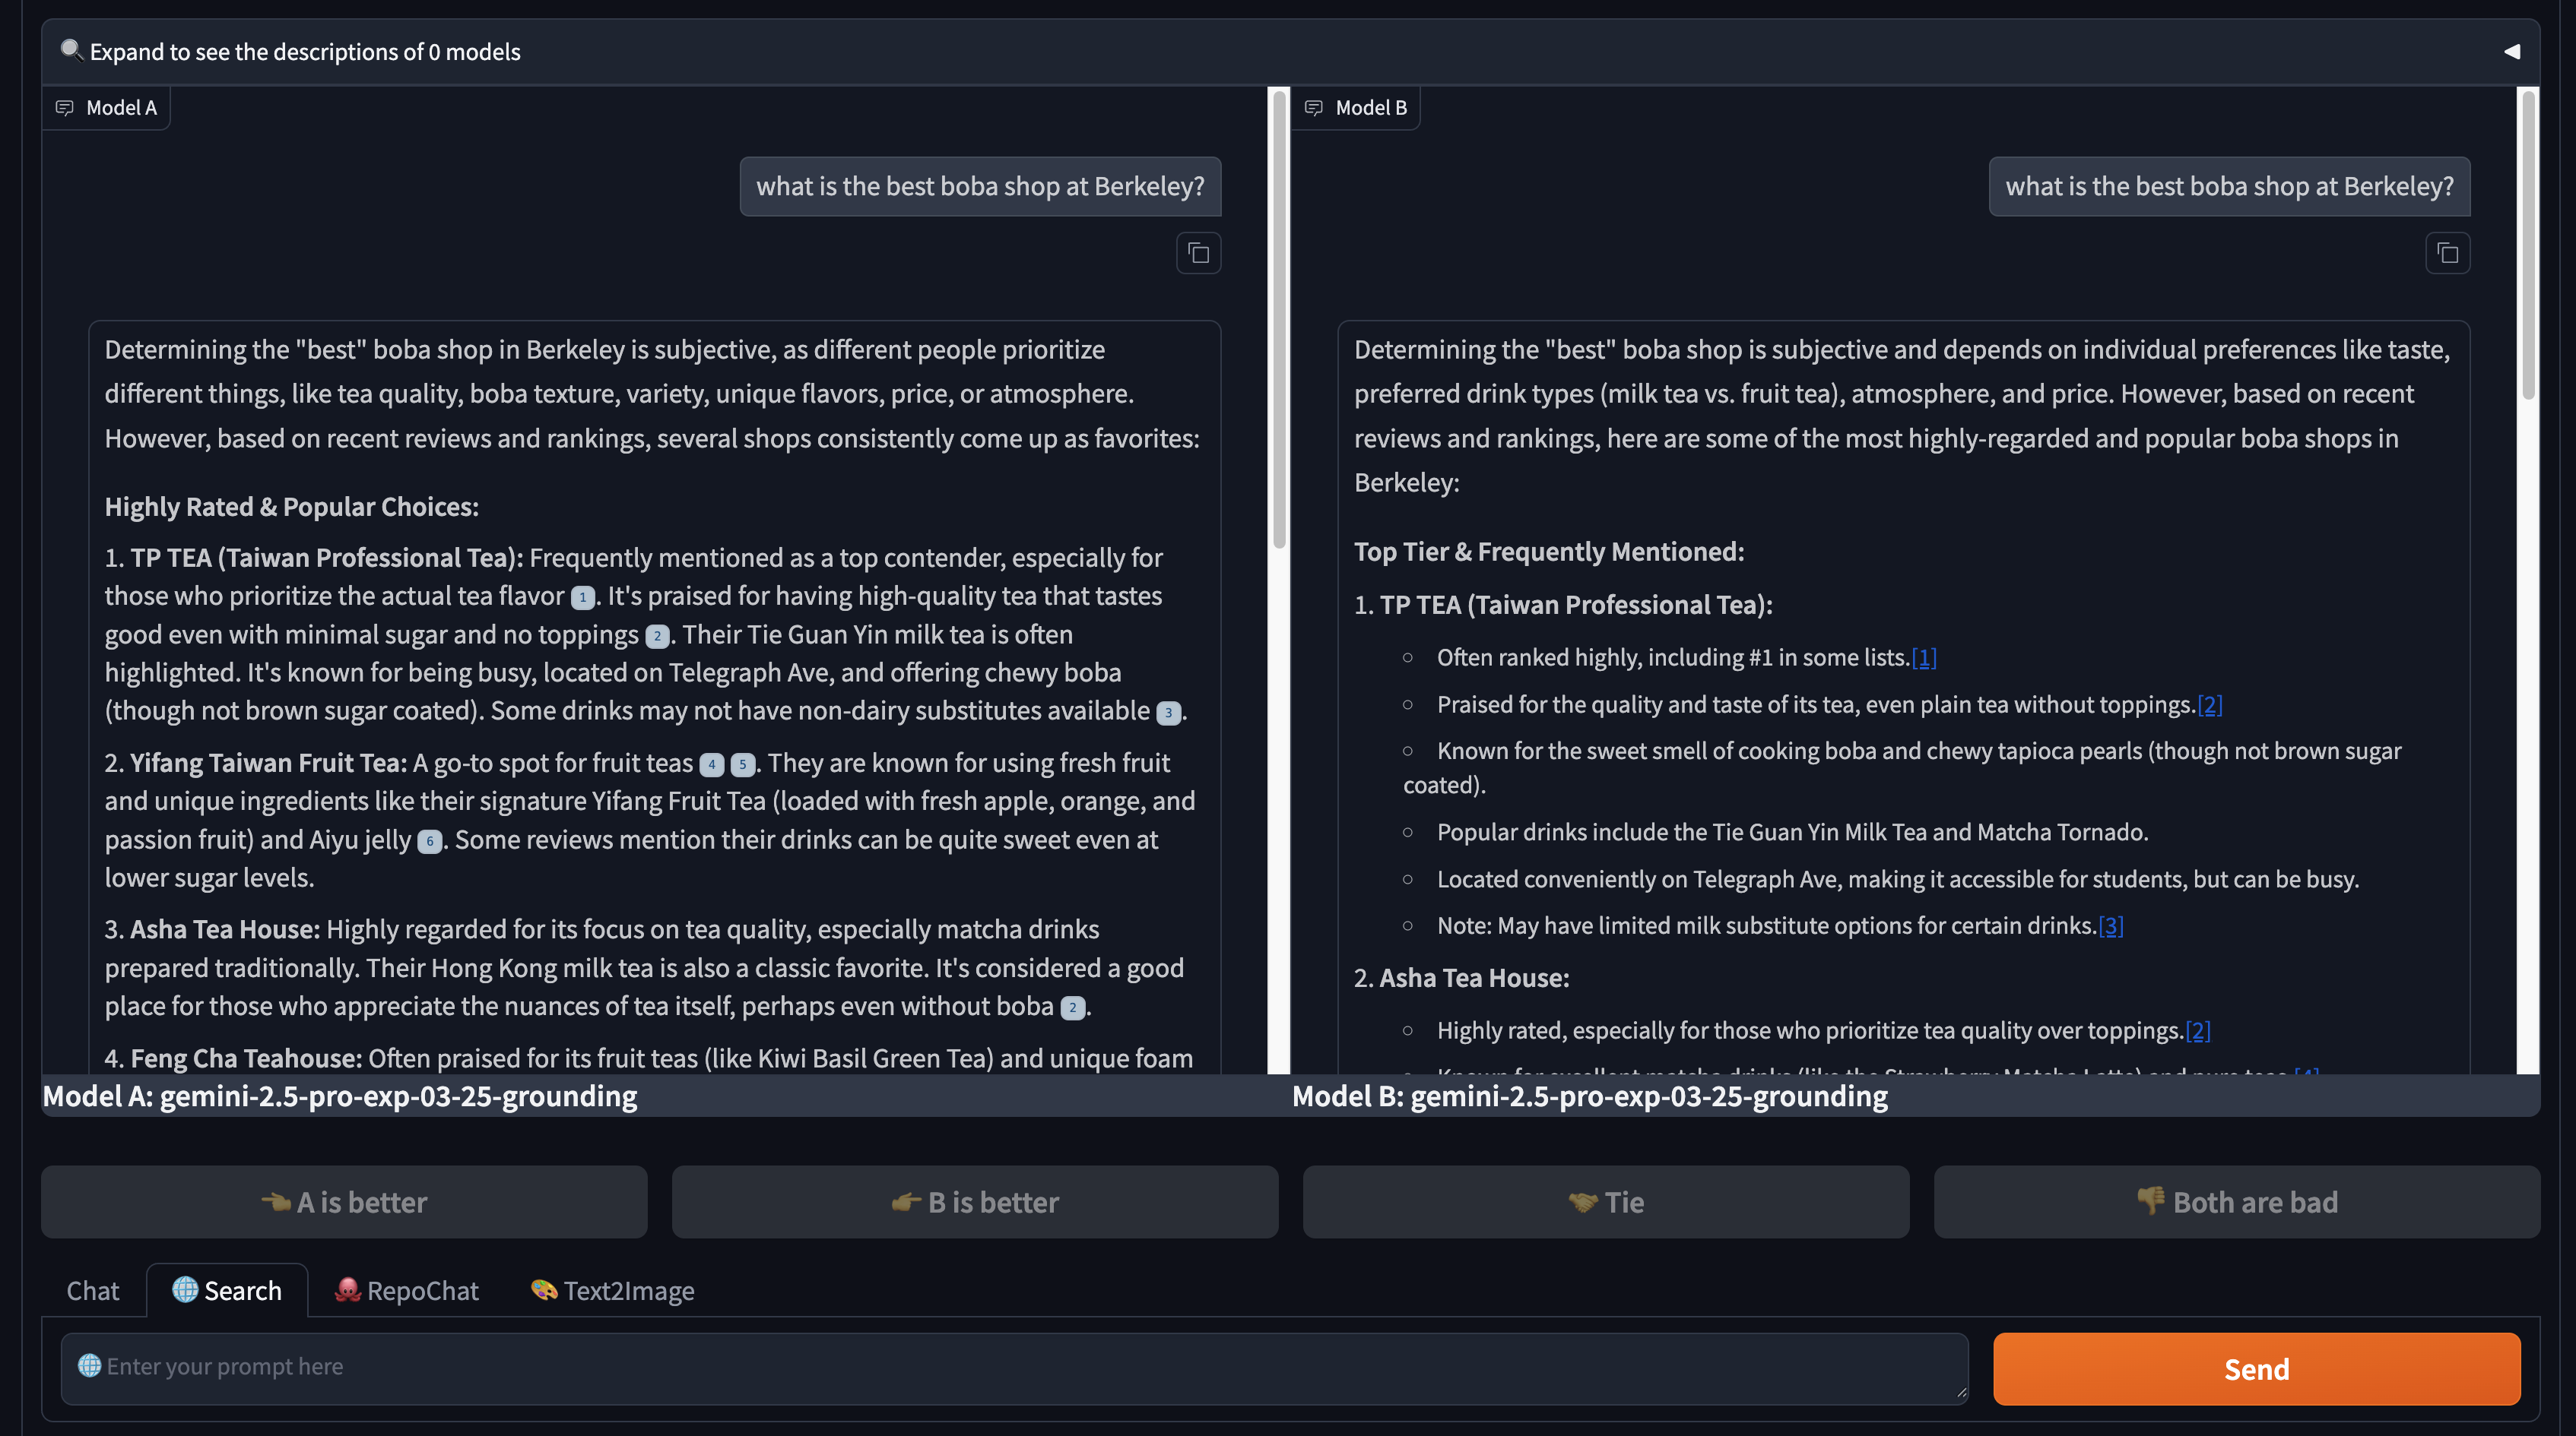Click the globe icon on Search tab
The image size is (2576, 1436).
(185, 1289)
